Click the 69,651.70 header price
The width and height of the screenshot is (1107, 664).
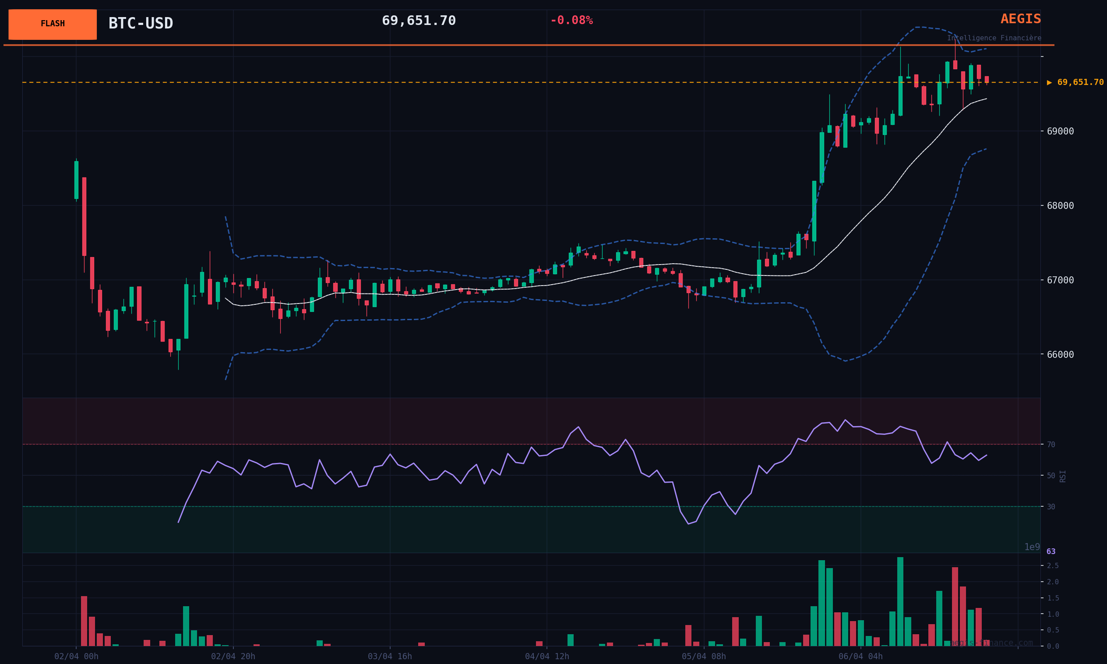pyautogui.click(x=419, y=21)
